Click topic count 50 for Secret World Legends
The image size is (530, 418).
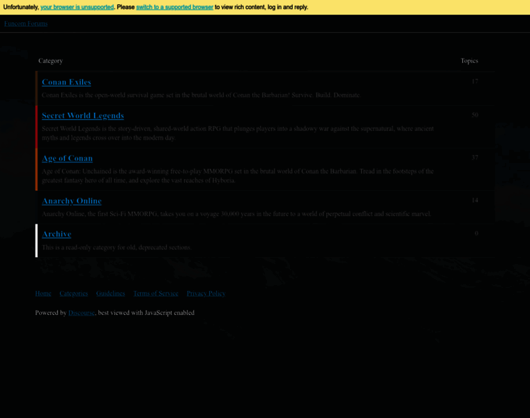[475, 115]
